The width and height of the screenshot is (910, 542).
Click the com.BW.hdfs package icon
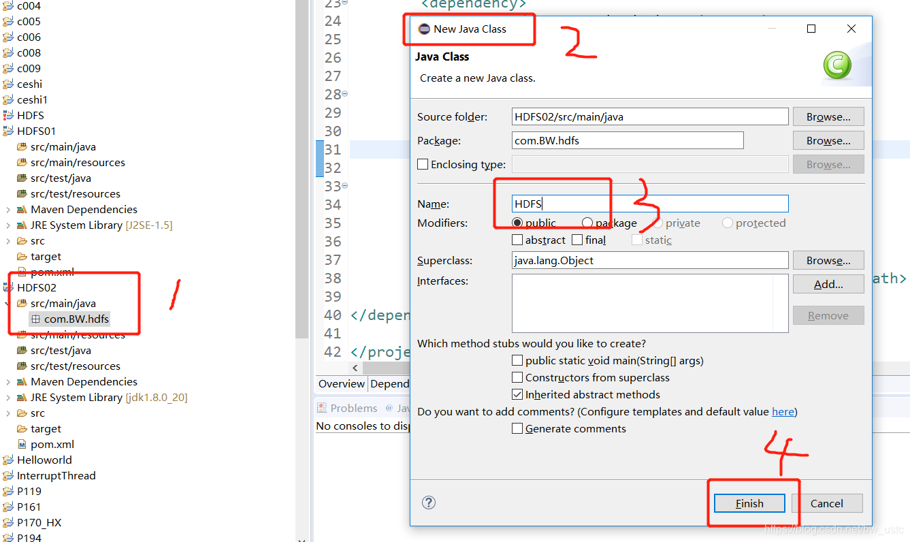point(35,319)
